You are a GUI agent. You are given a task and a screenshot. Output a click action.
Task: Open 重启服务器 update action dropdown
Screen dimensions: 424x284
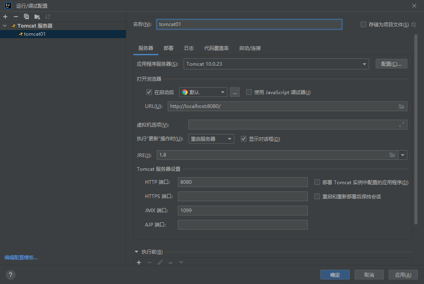(211, 139)
